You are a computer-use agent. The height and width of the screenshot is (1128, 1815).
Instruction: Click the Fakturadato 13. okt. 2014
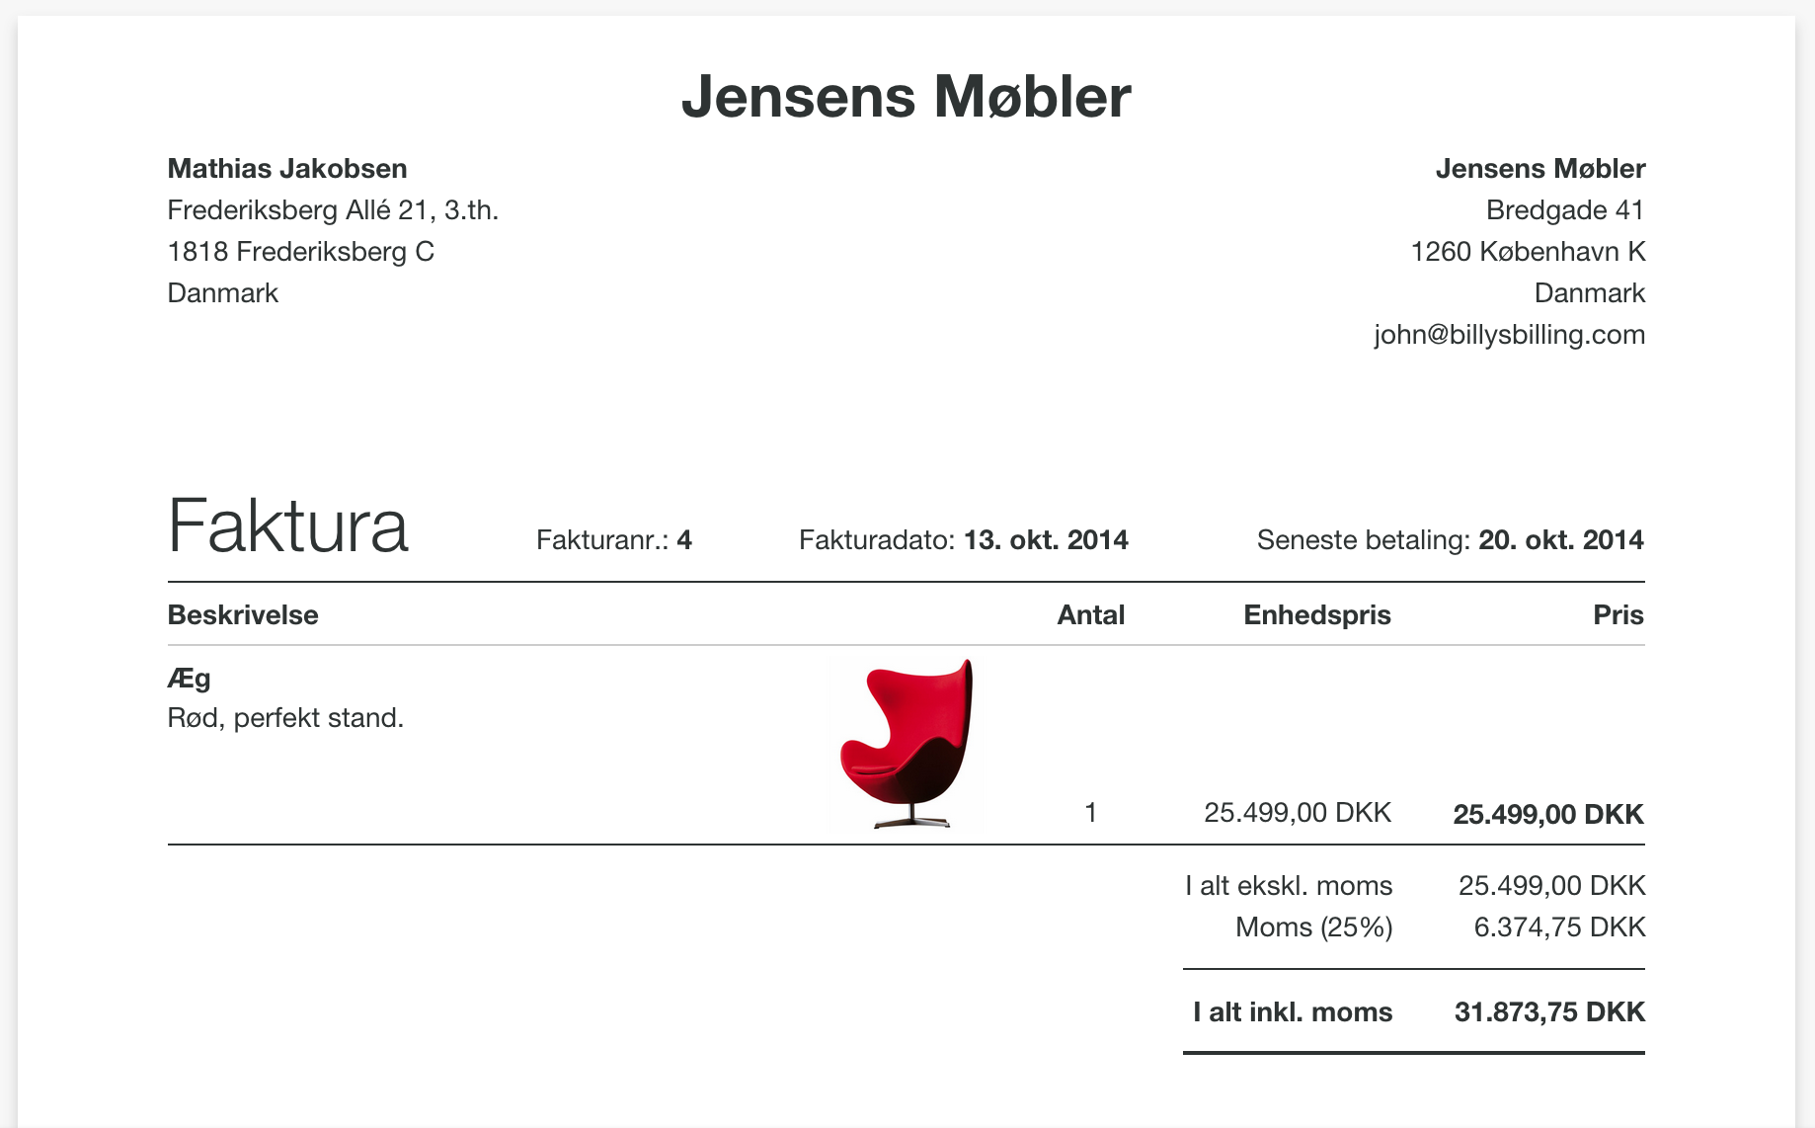[963, 540]
